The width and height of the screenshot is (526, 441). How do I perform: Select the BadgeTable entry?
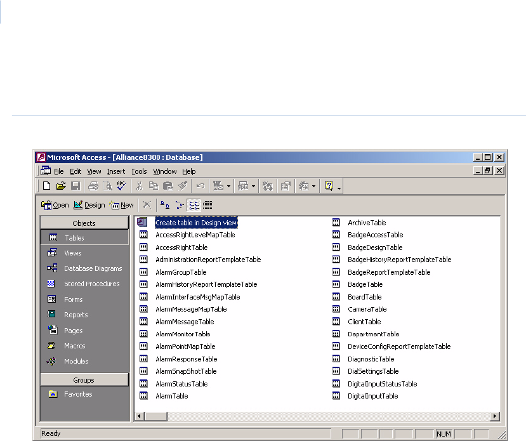365,284
